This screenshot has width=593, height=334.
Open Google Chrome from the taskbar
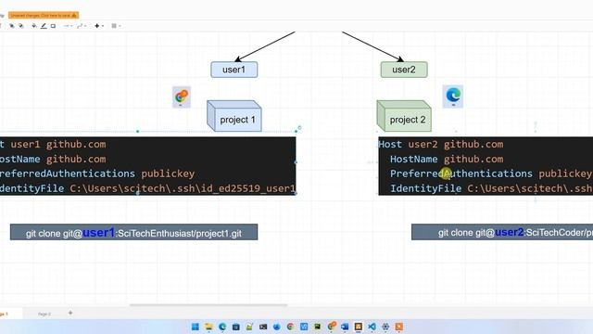(x=290, y=327)
